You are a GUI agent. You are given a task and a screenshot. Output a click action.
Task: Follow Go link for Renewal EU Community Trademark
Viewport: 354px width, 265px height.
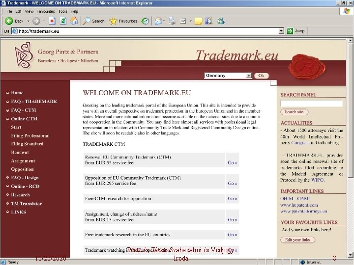click(232, 162)
